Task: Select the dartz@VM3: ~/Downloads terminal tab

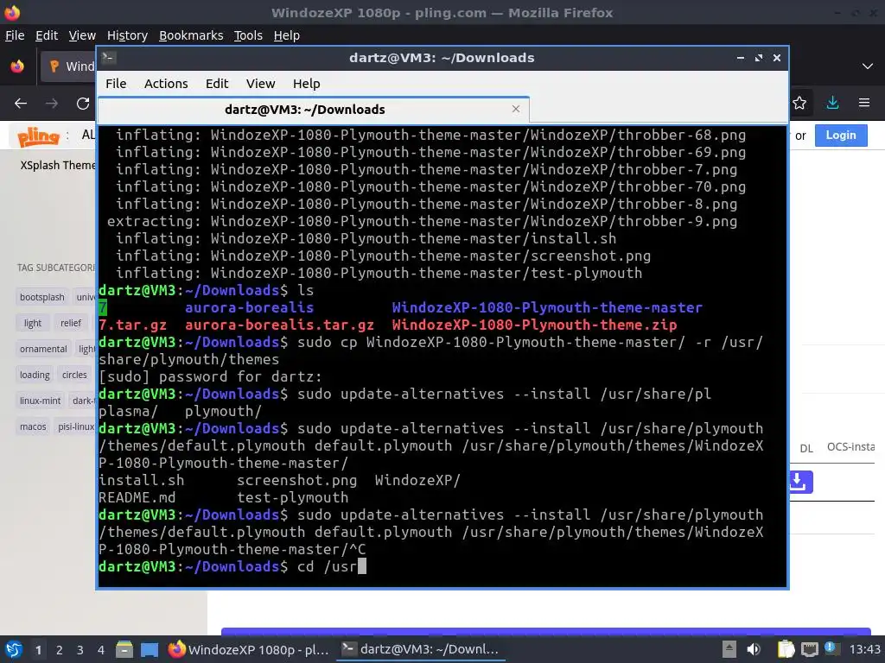Action: click(313, 110)
